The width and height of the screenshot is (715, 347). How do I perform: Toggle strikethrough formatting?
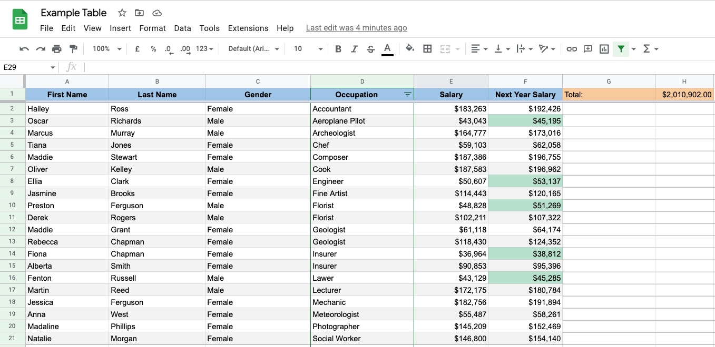click(371, 48)
